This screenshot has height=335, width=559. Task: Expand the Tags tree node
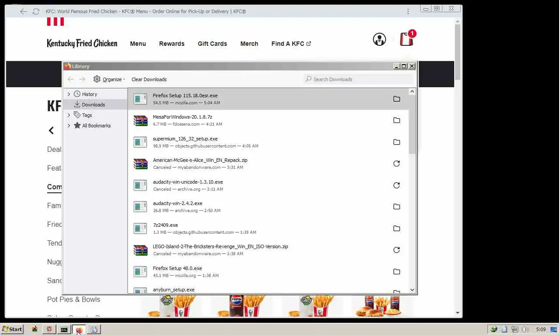coord(69,115)
